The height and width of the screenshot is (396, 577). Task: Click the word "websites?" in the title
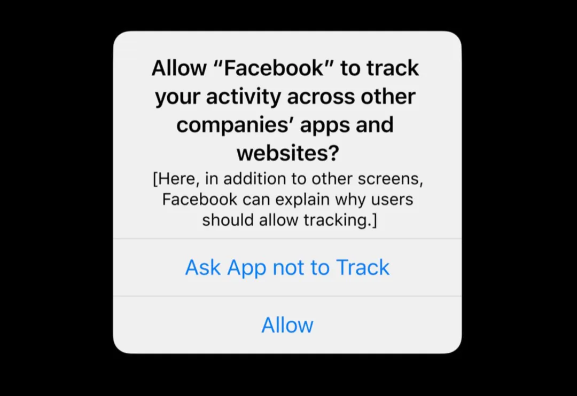(287, 153)
